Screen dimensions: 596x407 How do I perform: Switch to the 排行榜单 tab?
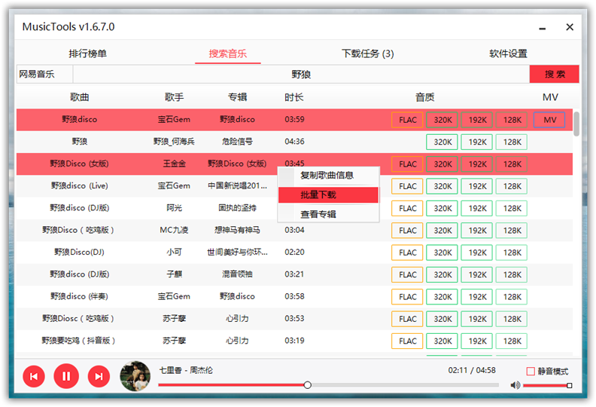[x=88, y=54]
